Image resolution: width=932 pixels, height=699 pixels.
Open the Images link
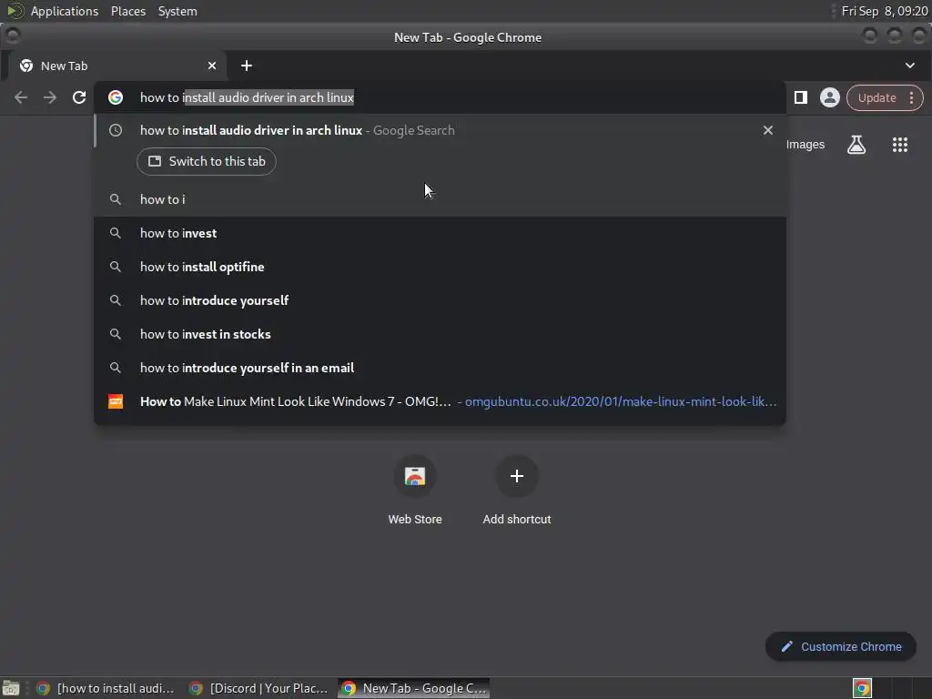pyautogui.click(x=805, y=145)
